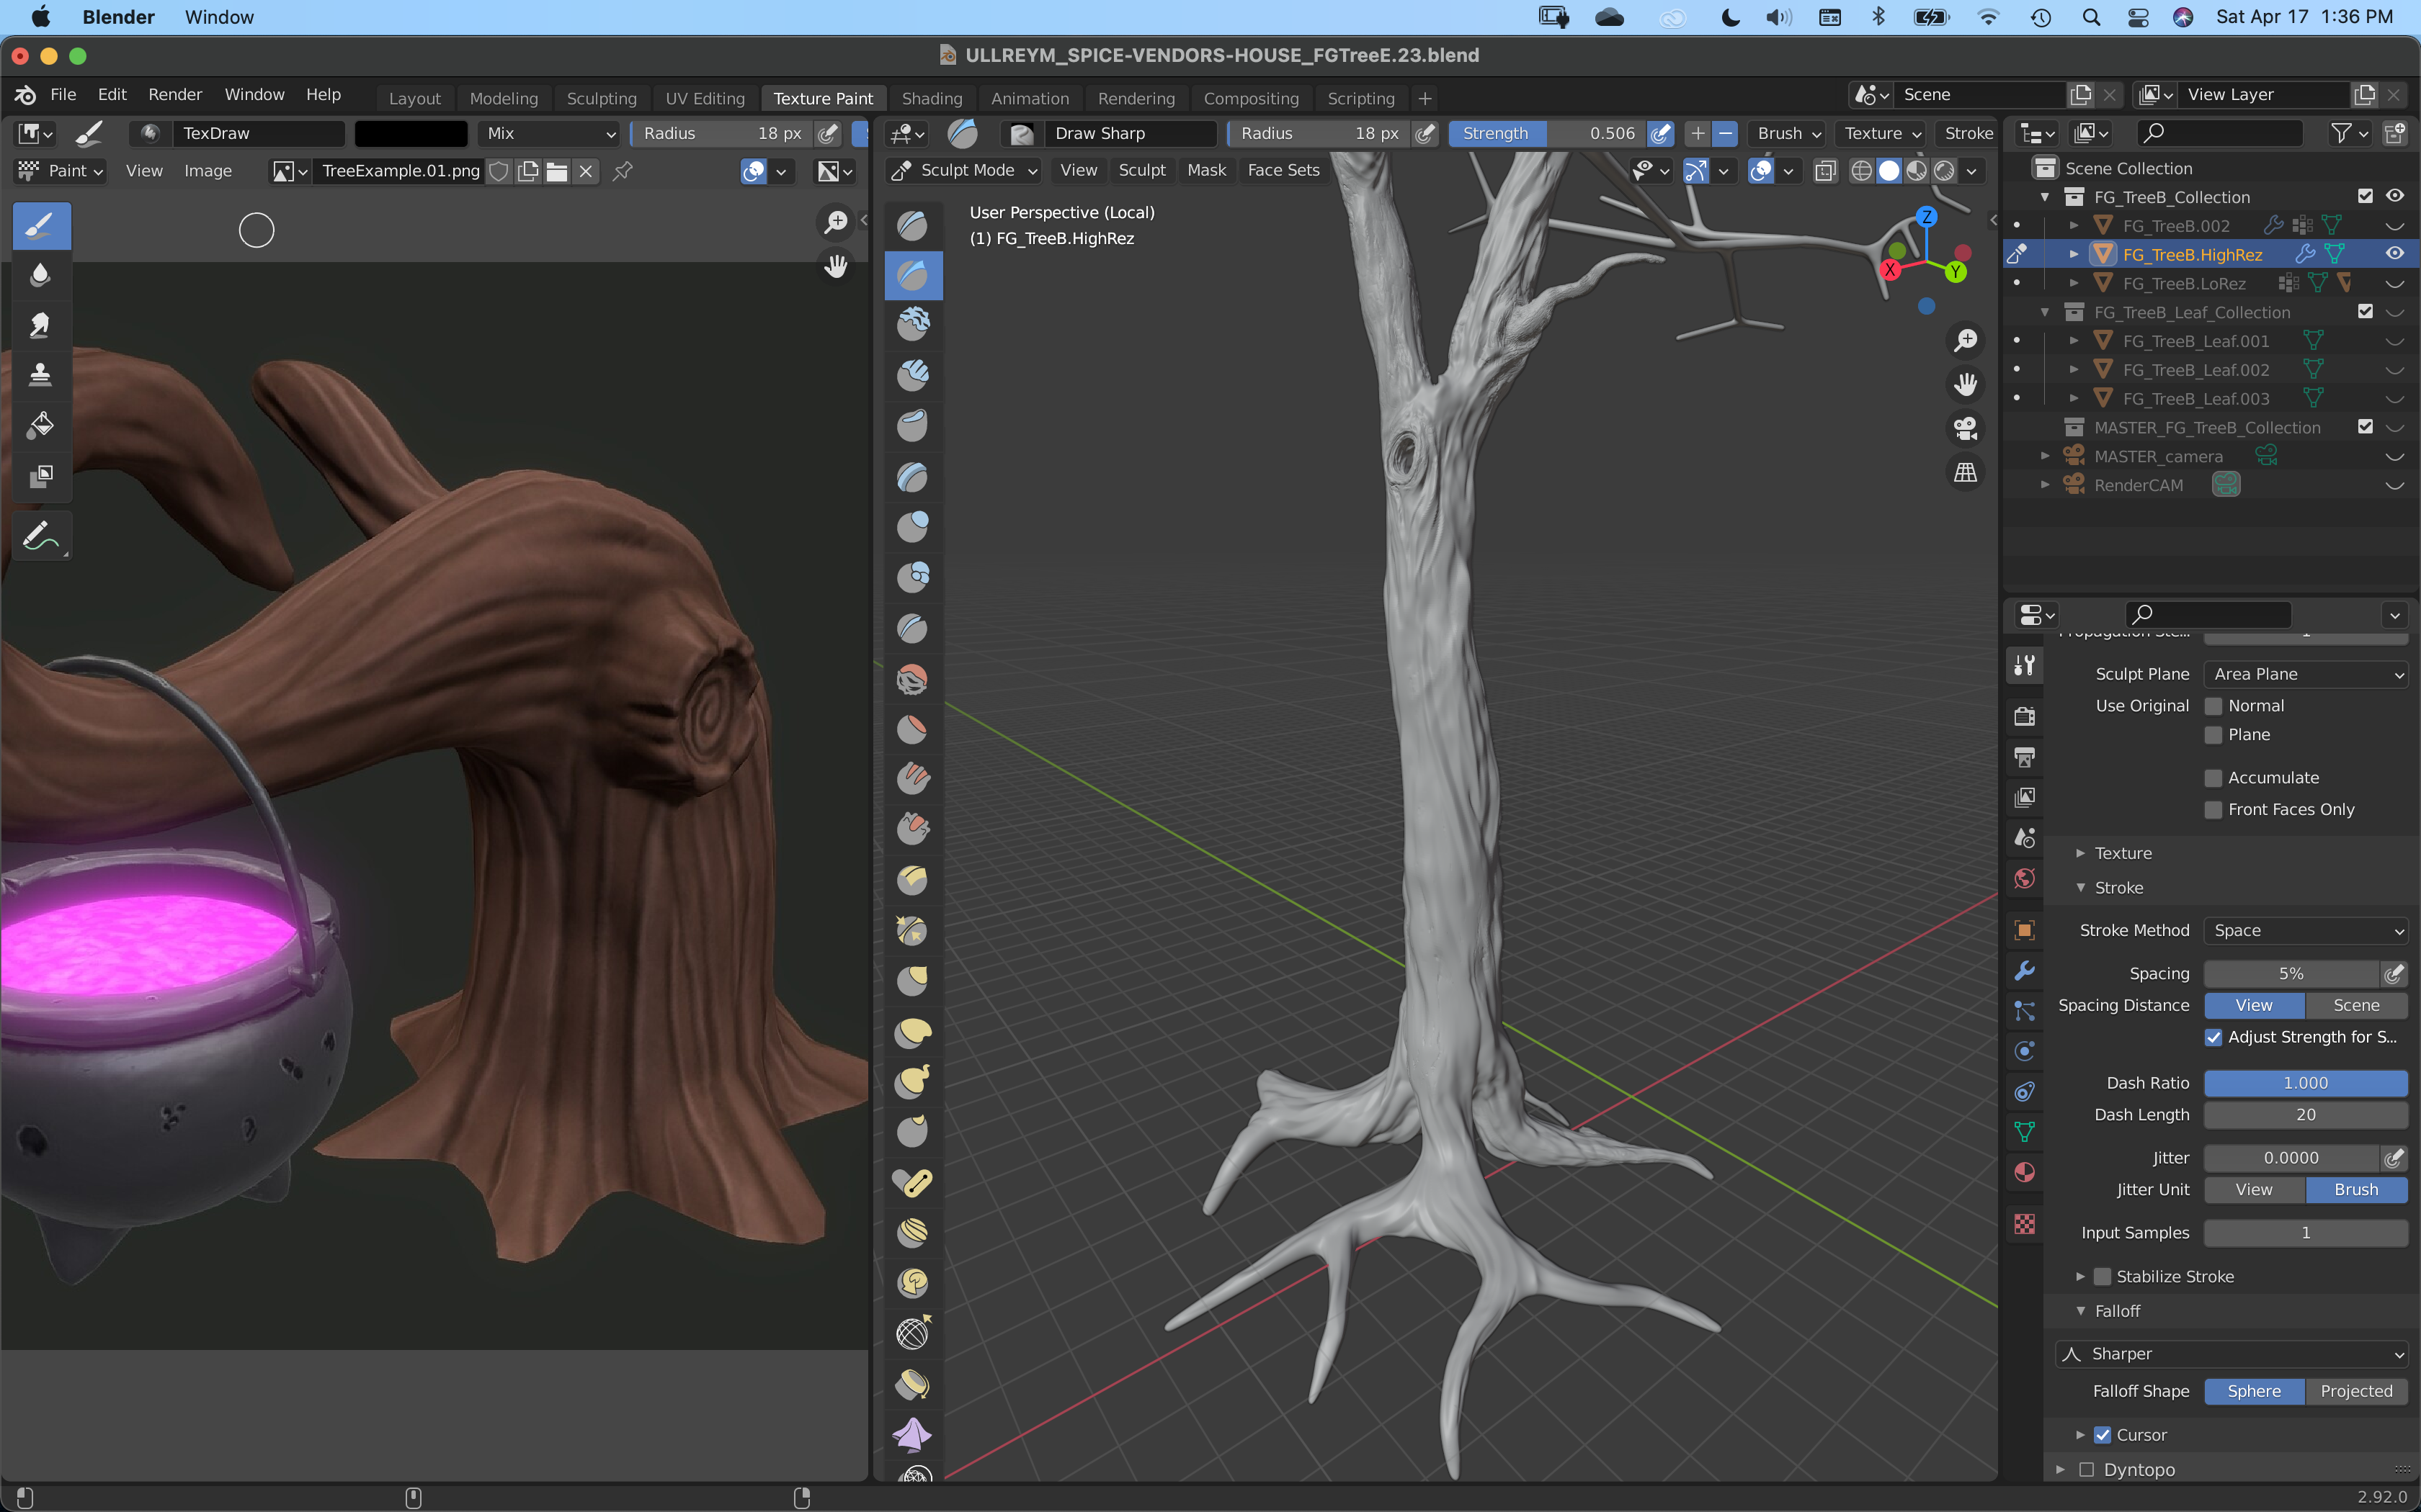Set Spacing Distance to Scene
The image size is (2421, 1512).
[x=2356, y=1005]
